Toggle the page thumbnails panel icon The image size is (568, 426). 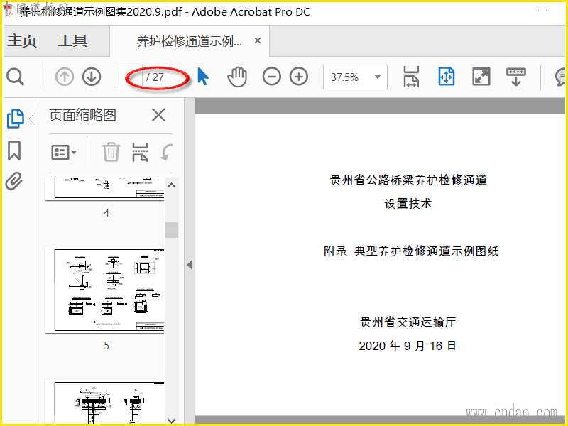(15, 119)
